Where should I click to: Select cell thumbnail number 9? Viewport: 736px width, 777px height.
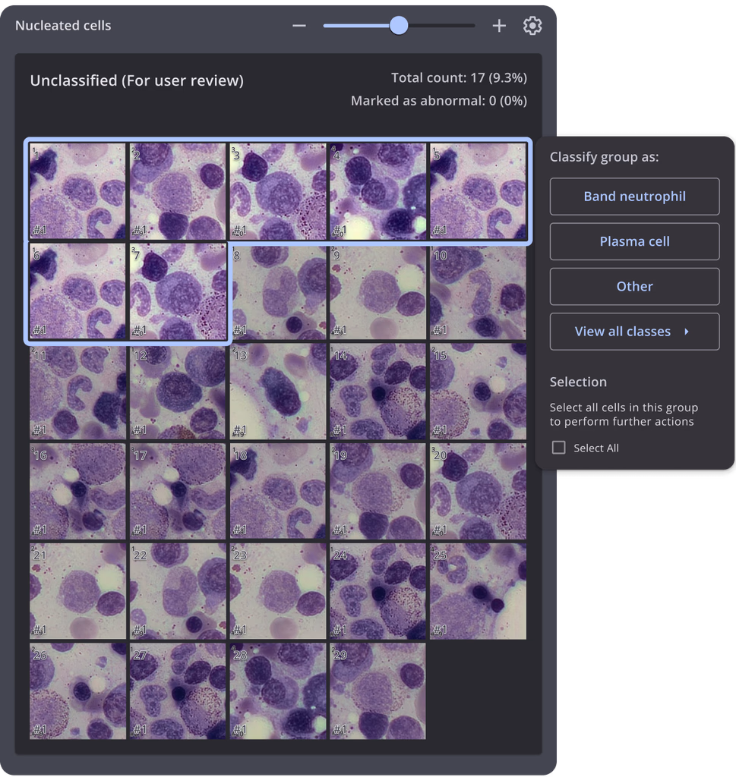[x=378, y=292]
